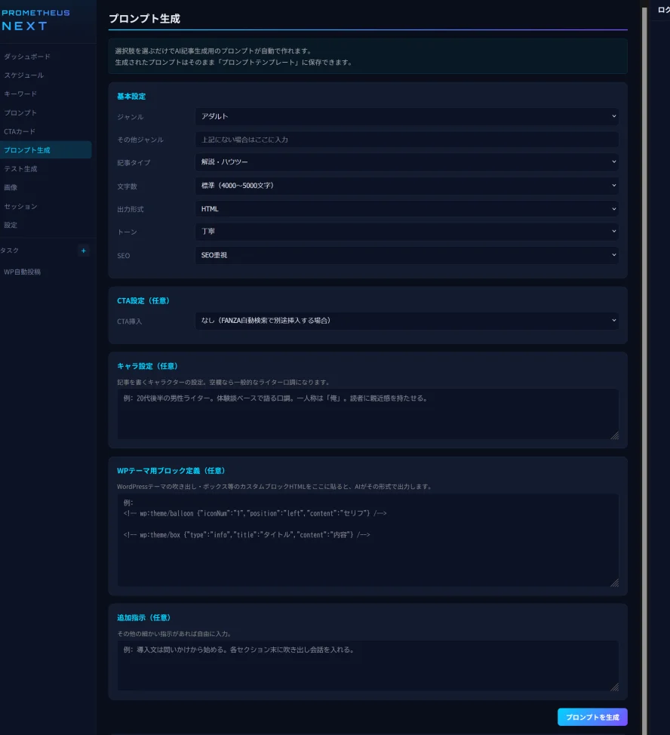670x735 pixels.
Task: Open the 出力形式 dropdown showing HTML
Action: pyautogui.click(x=407, y=209)
